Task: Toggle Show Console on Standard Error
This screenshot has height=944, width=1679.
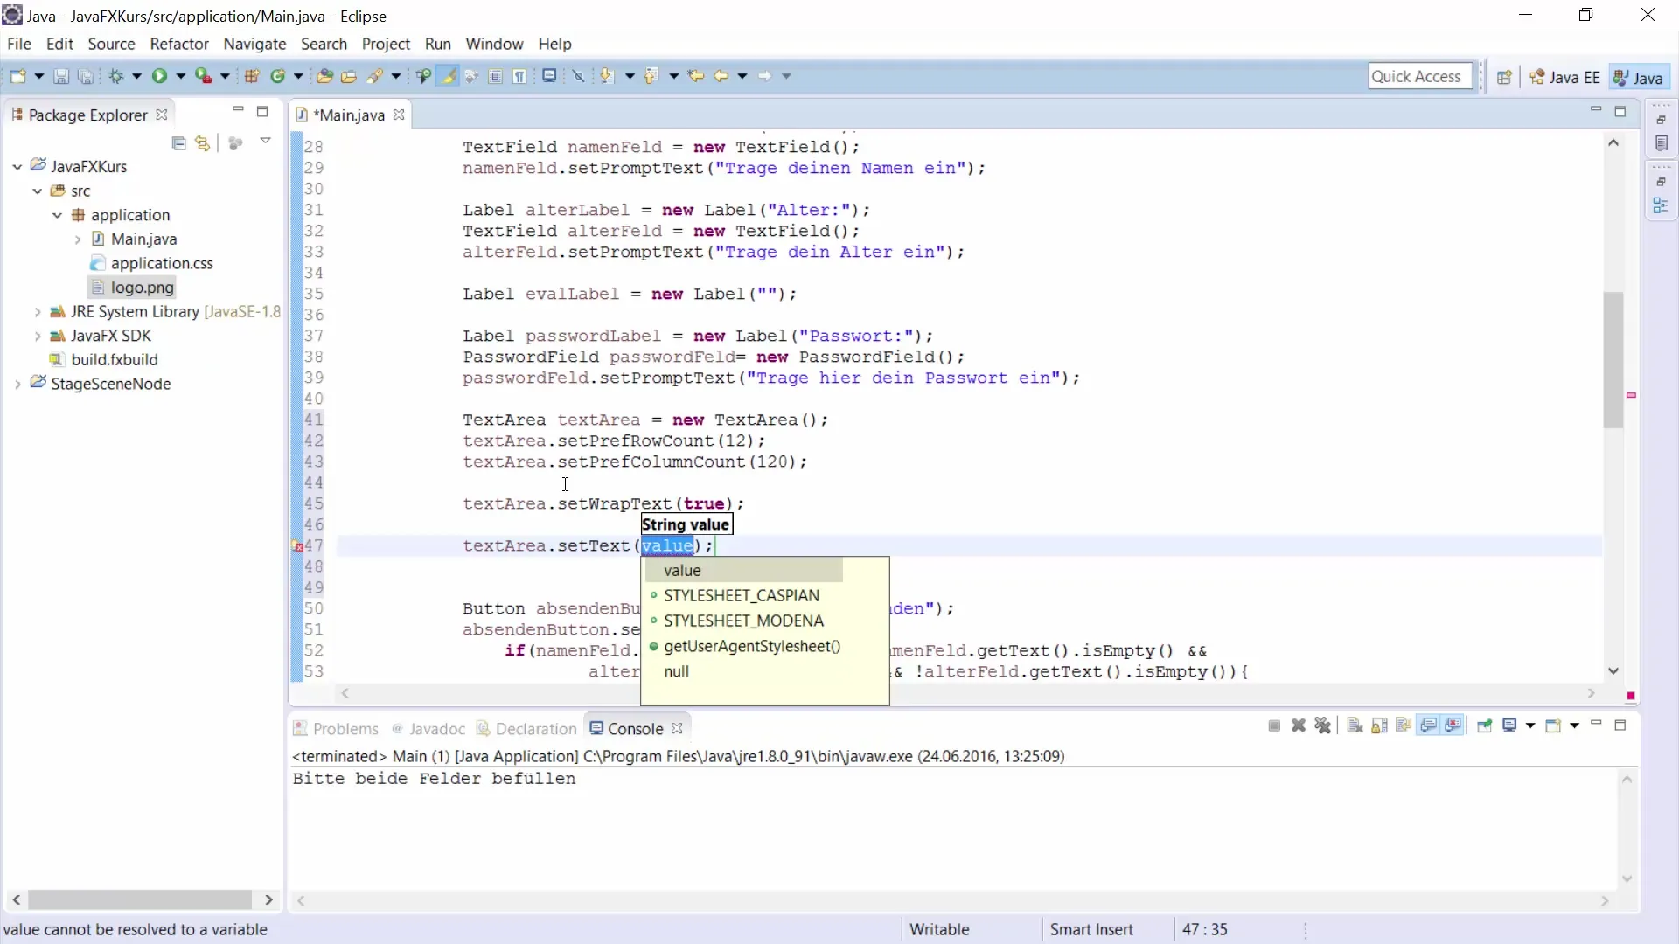Action: (1453, 725)
